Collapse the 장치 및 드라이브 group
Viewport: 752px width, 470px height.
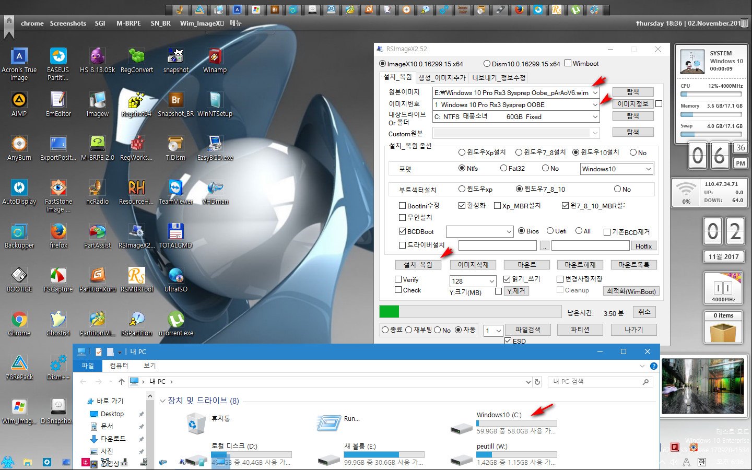[x=162, y=401]
